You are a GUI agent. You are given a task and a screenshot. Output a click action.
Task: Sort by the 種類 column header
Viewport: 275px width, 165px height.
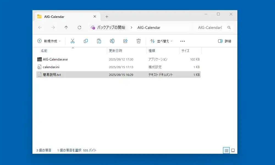(152, 51)
